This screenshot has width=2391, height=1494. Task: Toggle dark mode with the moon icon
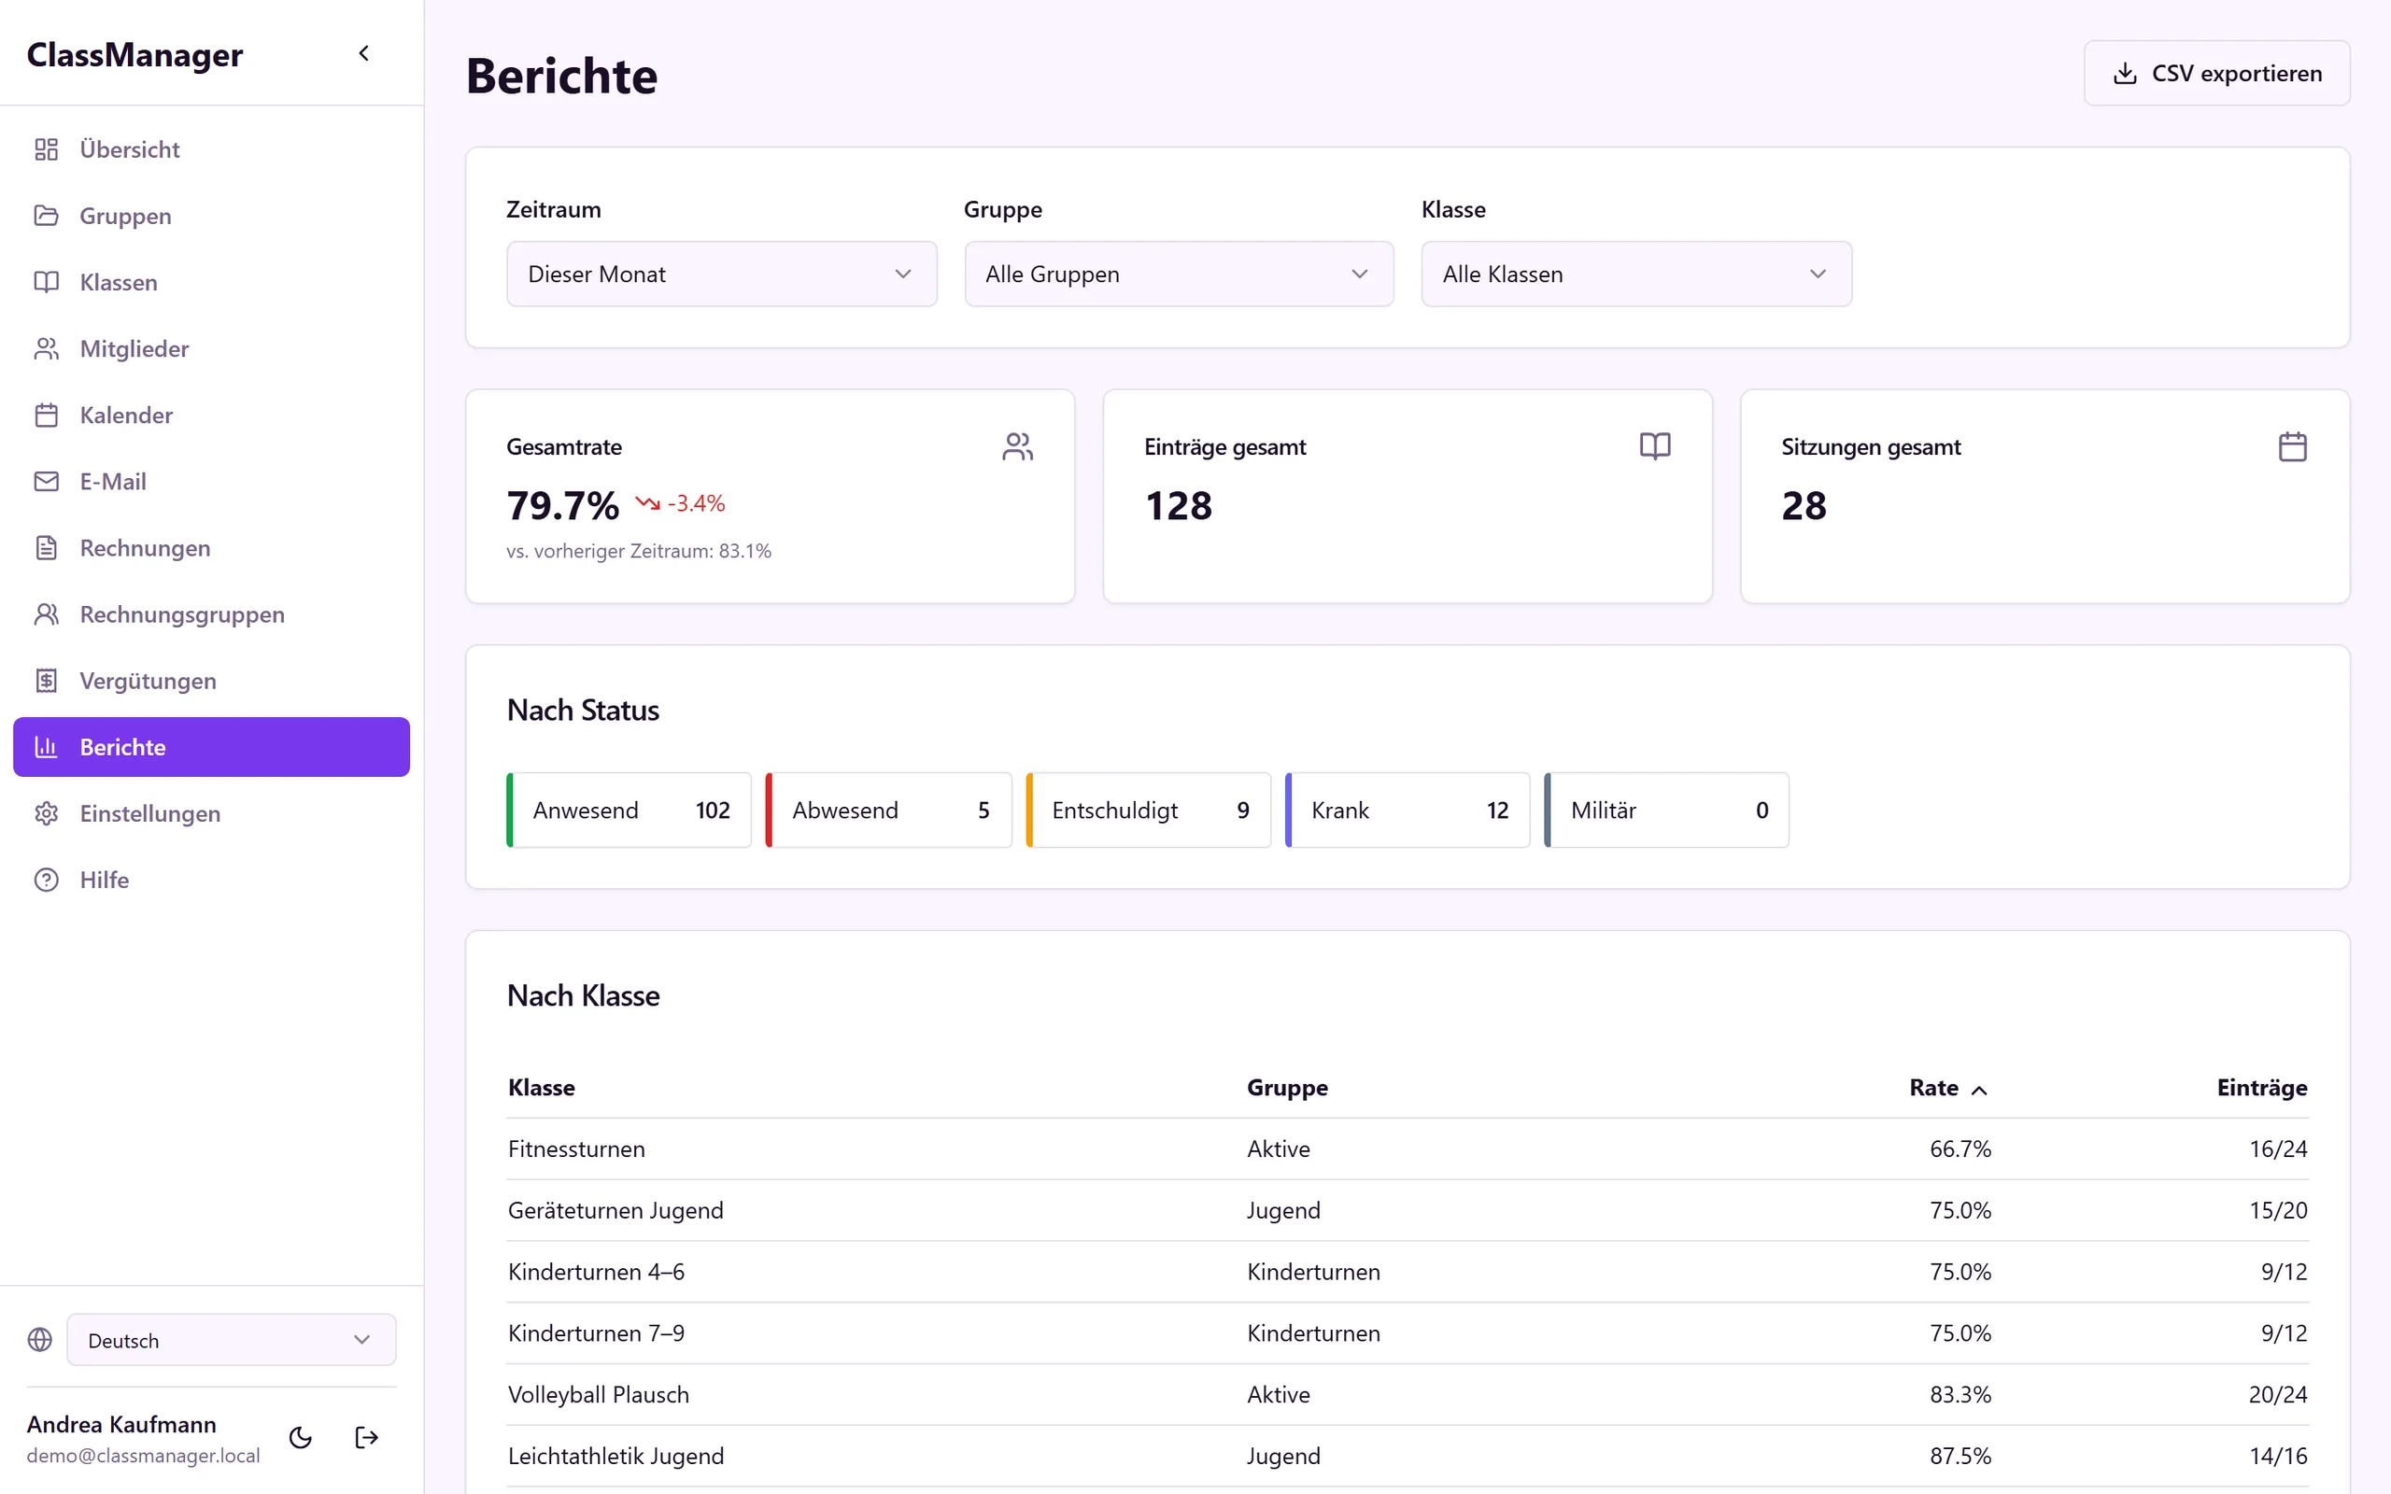[301, 1437]
